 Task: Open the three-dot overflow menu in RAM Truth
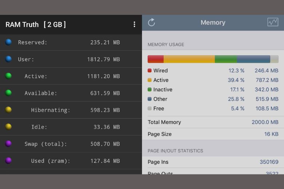[x=134, y=24]
